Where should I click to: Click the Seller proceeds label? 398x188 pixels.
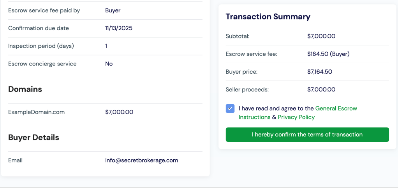pos(247,90)
